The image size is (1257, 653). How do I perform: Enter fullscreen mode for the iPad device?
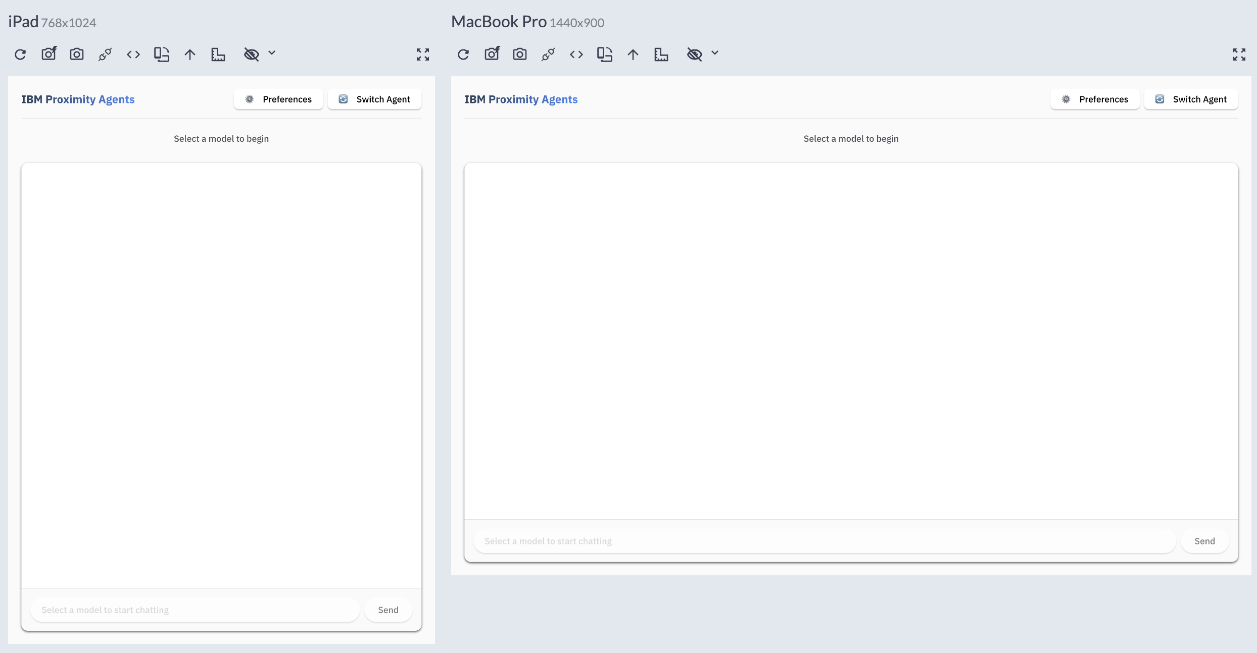(423, 55)
